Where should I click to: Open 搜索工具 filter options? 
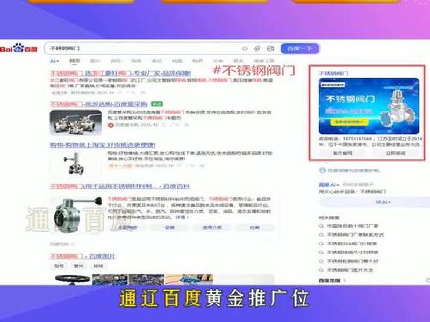pos(264,61)
